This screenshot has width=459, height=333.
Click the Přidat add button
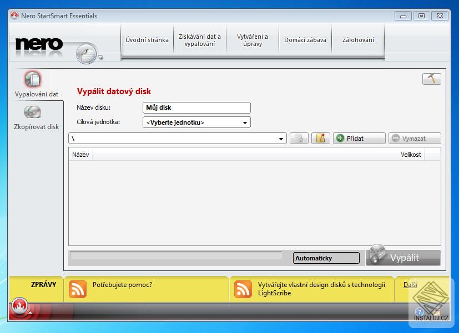[x=359, y=138]
